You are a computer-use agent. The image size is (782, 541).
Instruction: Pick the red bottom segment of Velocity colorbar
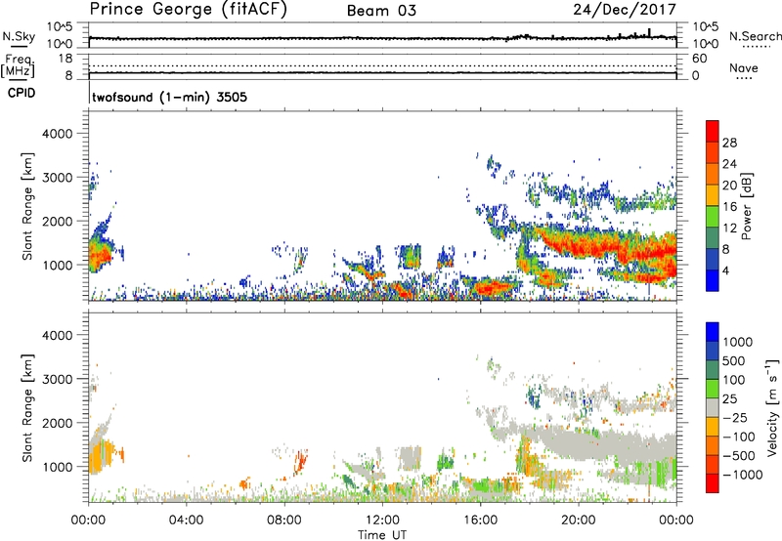713,483
